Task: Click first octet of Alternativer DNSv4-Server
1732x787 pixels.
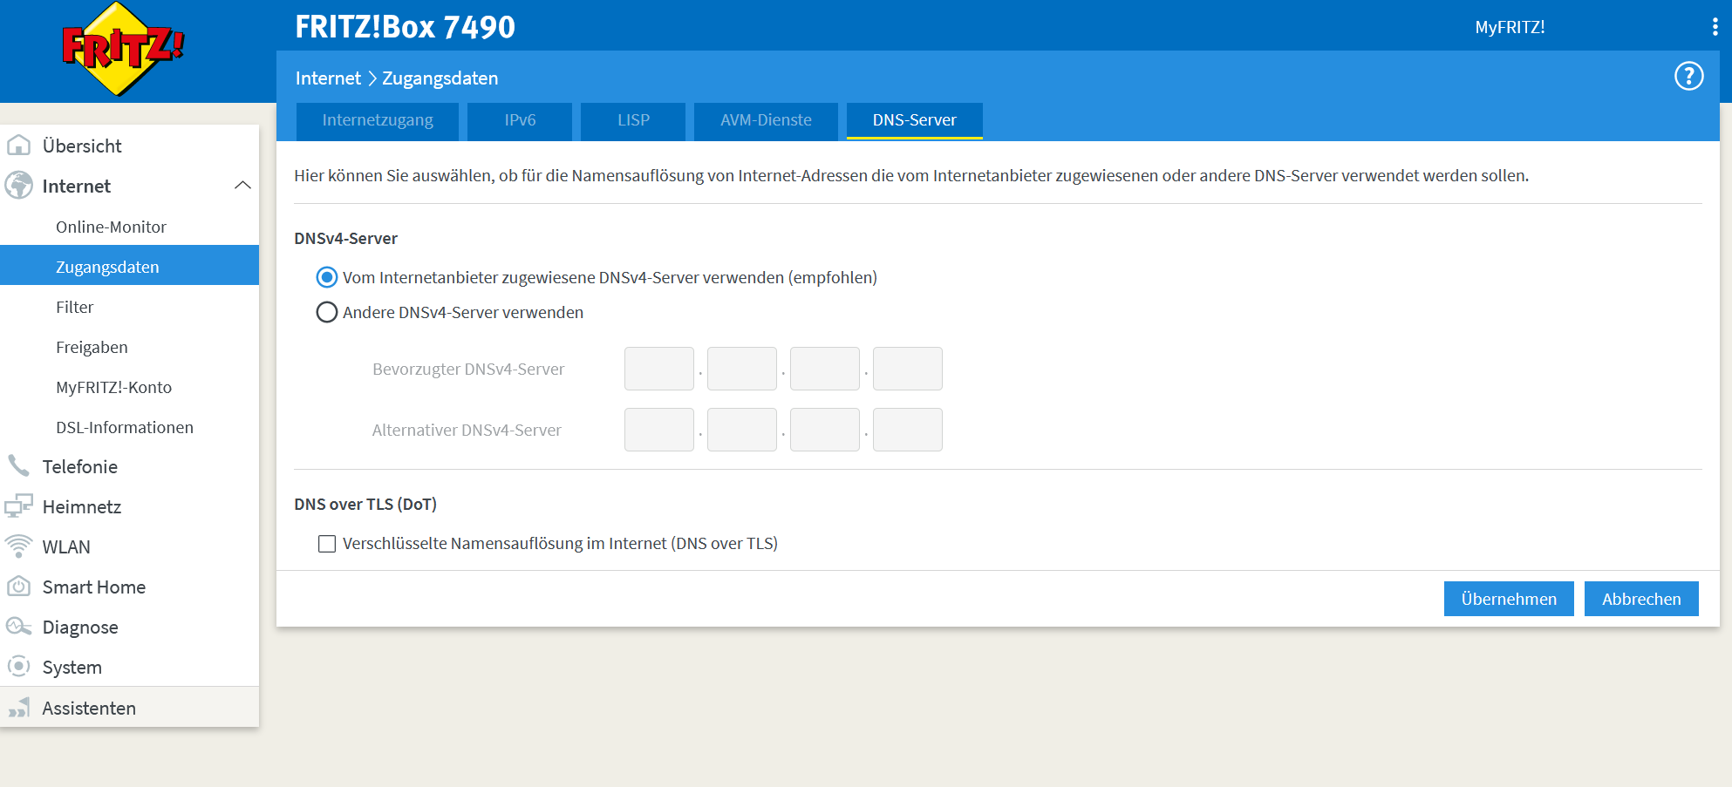Action: pos(659,430)
